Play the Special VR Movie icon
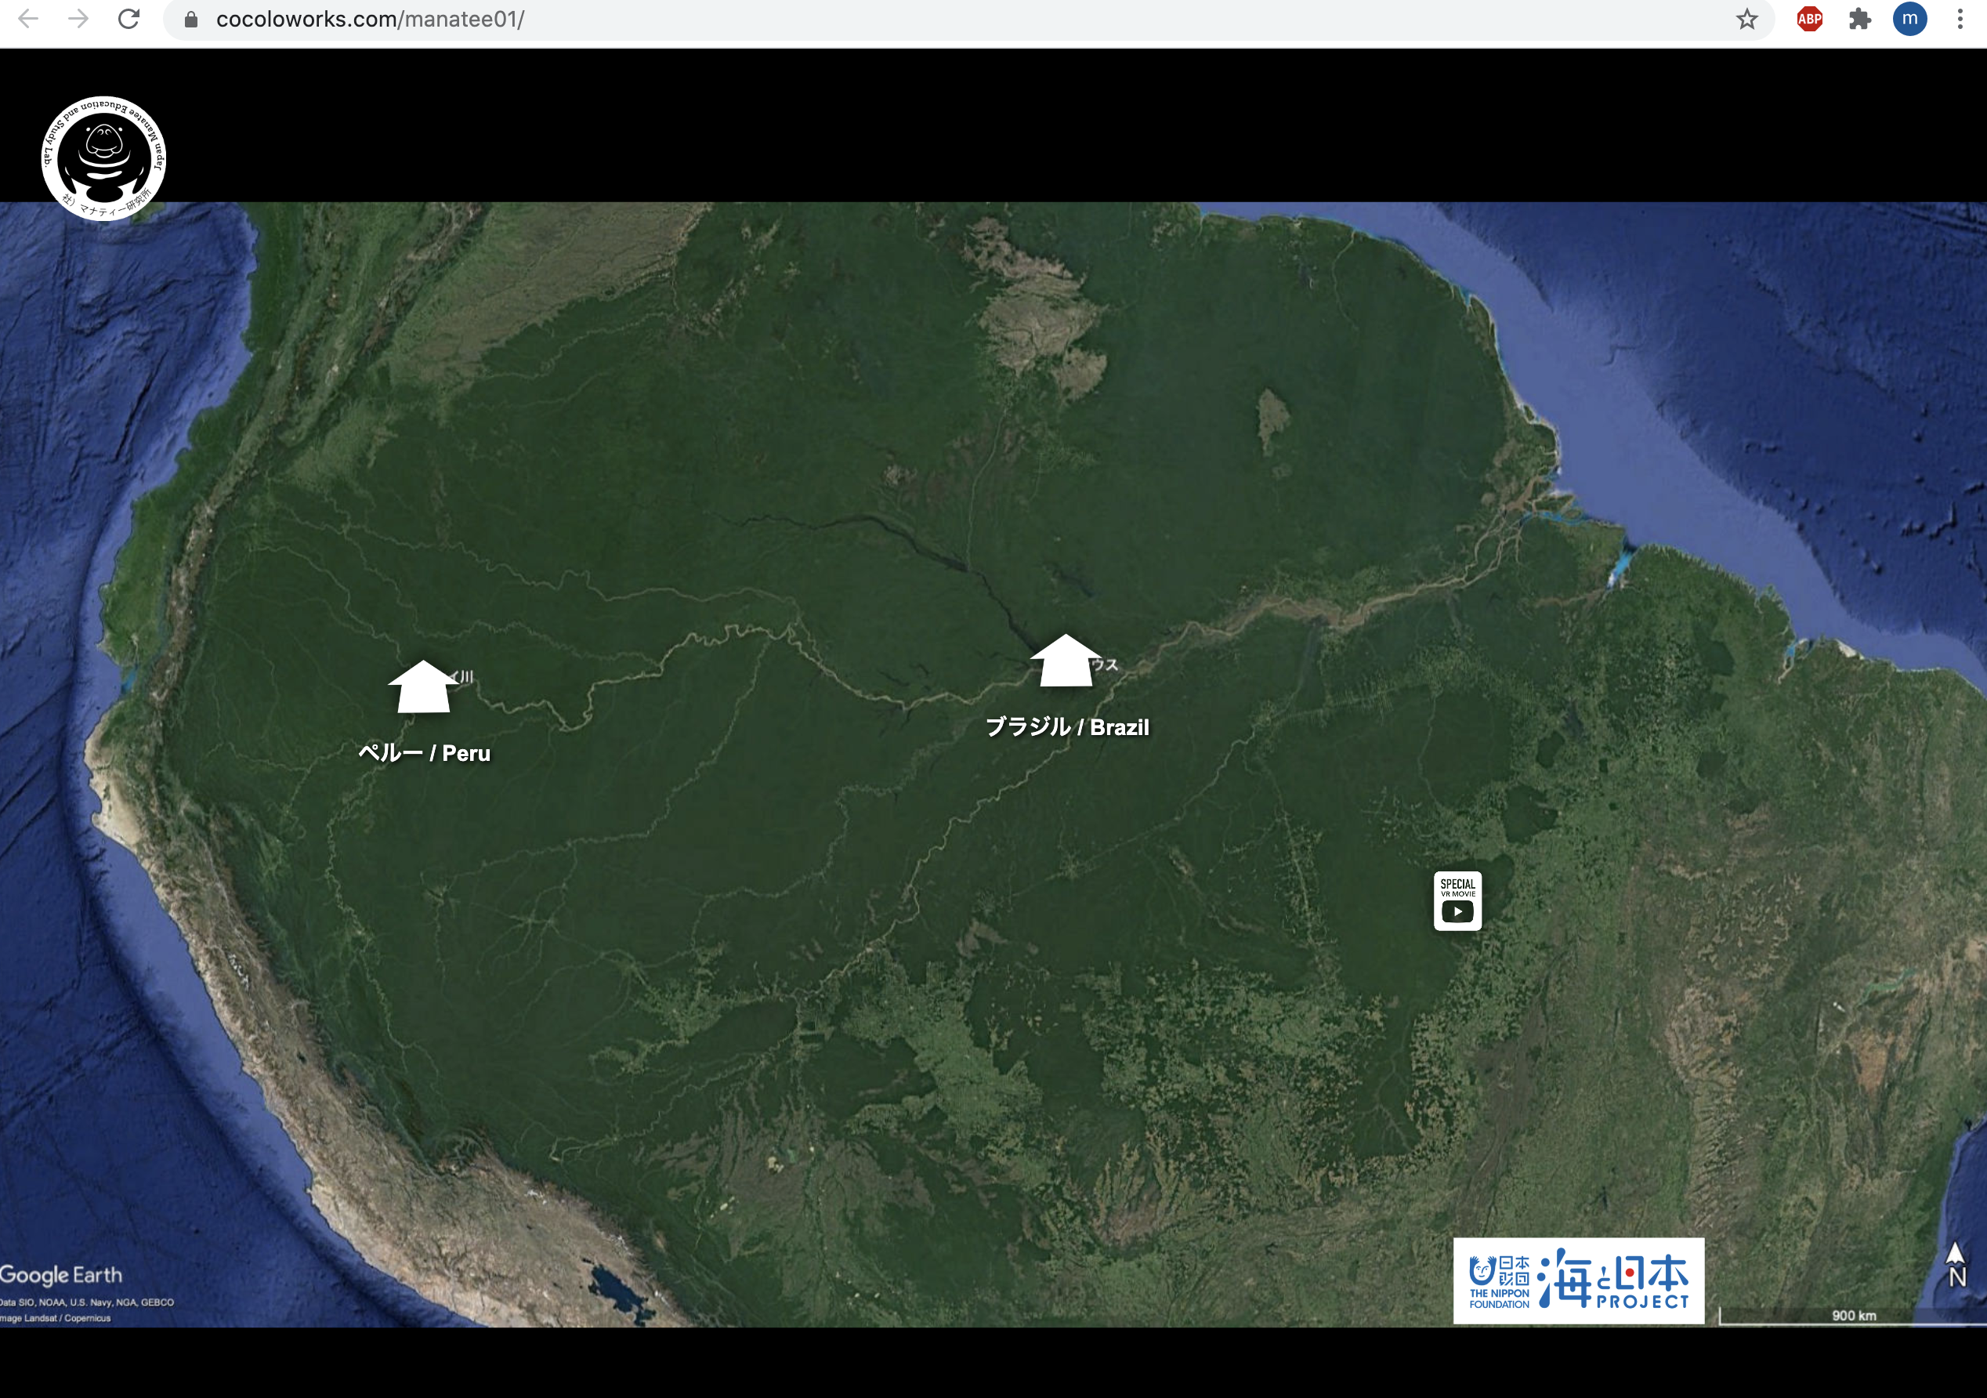This screenshot has width=1987, height=1398. pos(1457,901)
